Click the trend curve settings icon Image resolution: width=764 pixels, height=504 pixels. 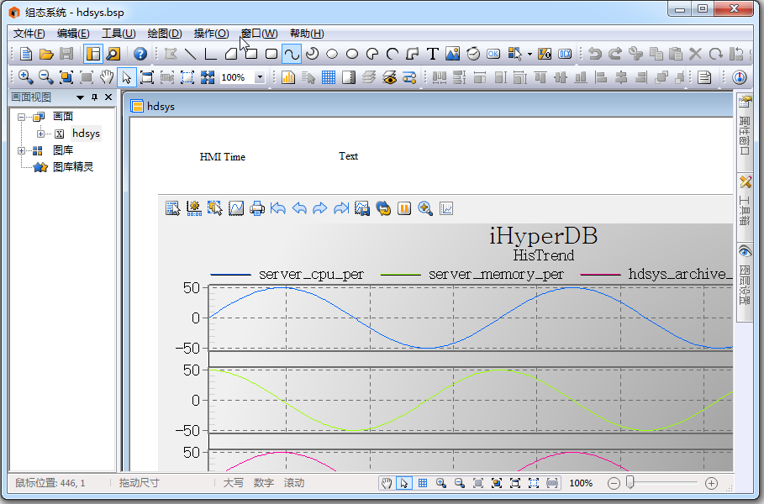pos(236,208)
